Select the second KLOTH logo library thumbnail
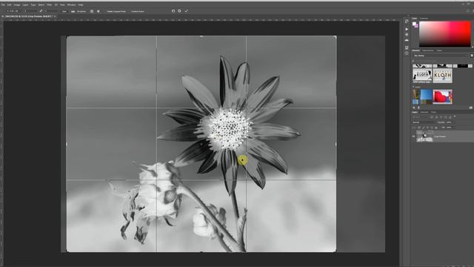The image size is (474, 267). click(443, 76)
